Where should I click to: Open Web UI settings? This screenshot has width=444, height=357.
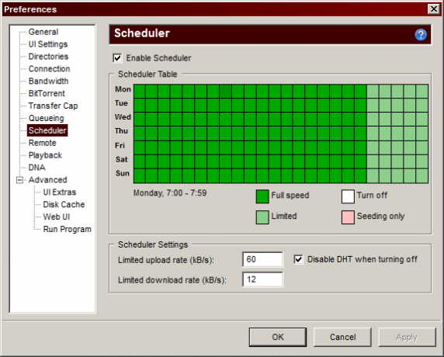pos(57,217)
